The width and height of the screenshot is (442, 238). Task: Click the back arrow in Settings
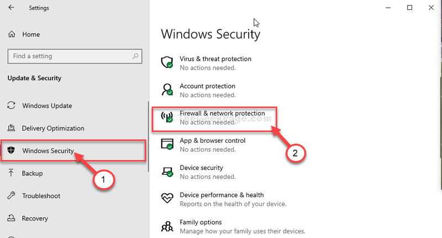click(11, 8)
